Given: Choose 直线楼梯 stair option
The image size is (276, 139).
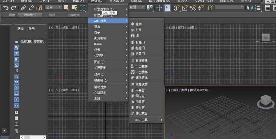Looking at the screenshot, I should [147, 61].
